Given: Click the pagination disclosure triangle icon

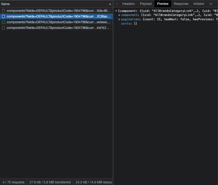Looking at the screenshot, I should (x=119, y=19).
